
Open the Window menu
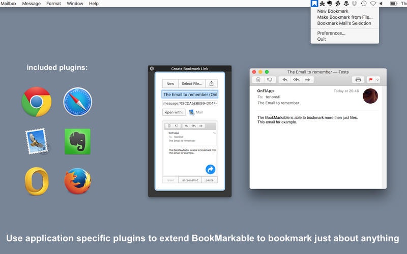(75, 4)
